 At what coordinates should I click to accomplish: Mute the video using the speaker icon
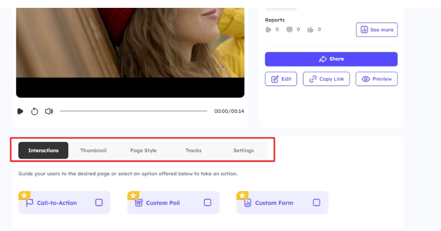(x=49, y=111)
